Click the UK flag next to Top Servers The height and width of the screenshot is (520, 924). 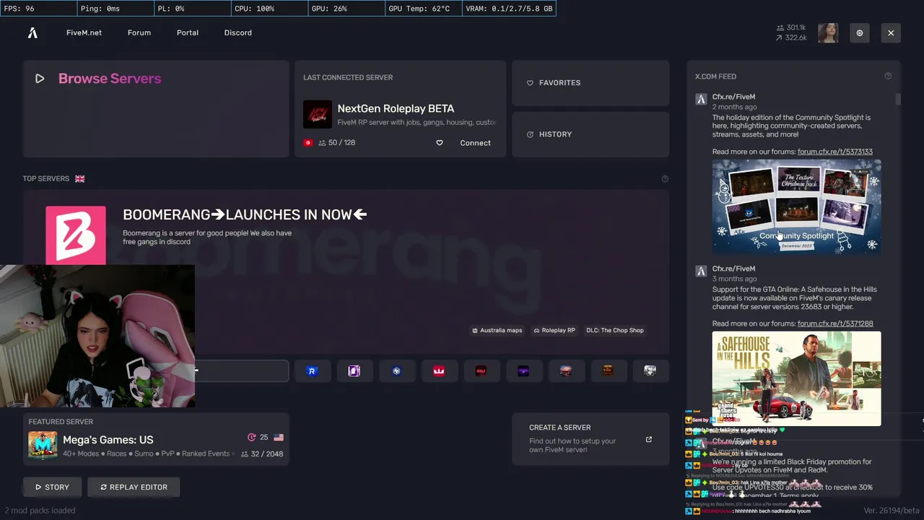79,178
